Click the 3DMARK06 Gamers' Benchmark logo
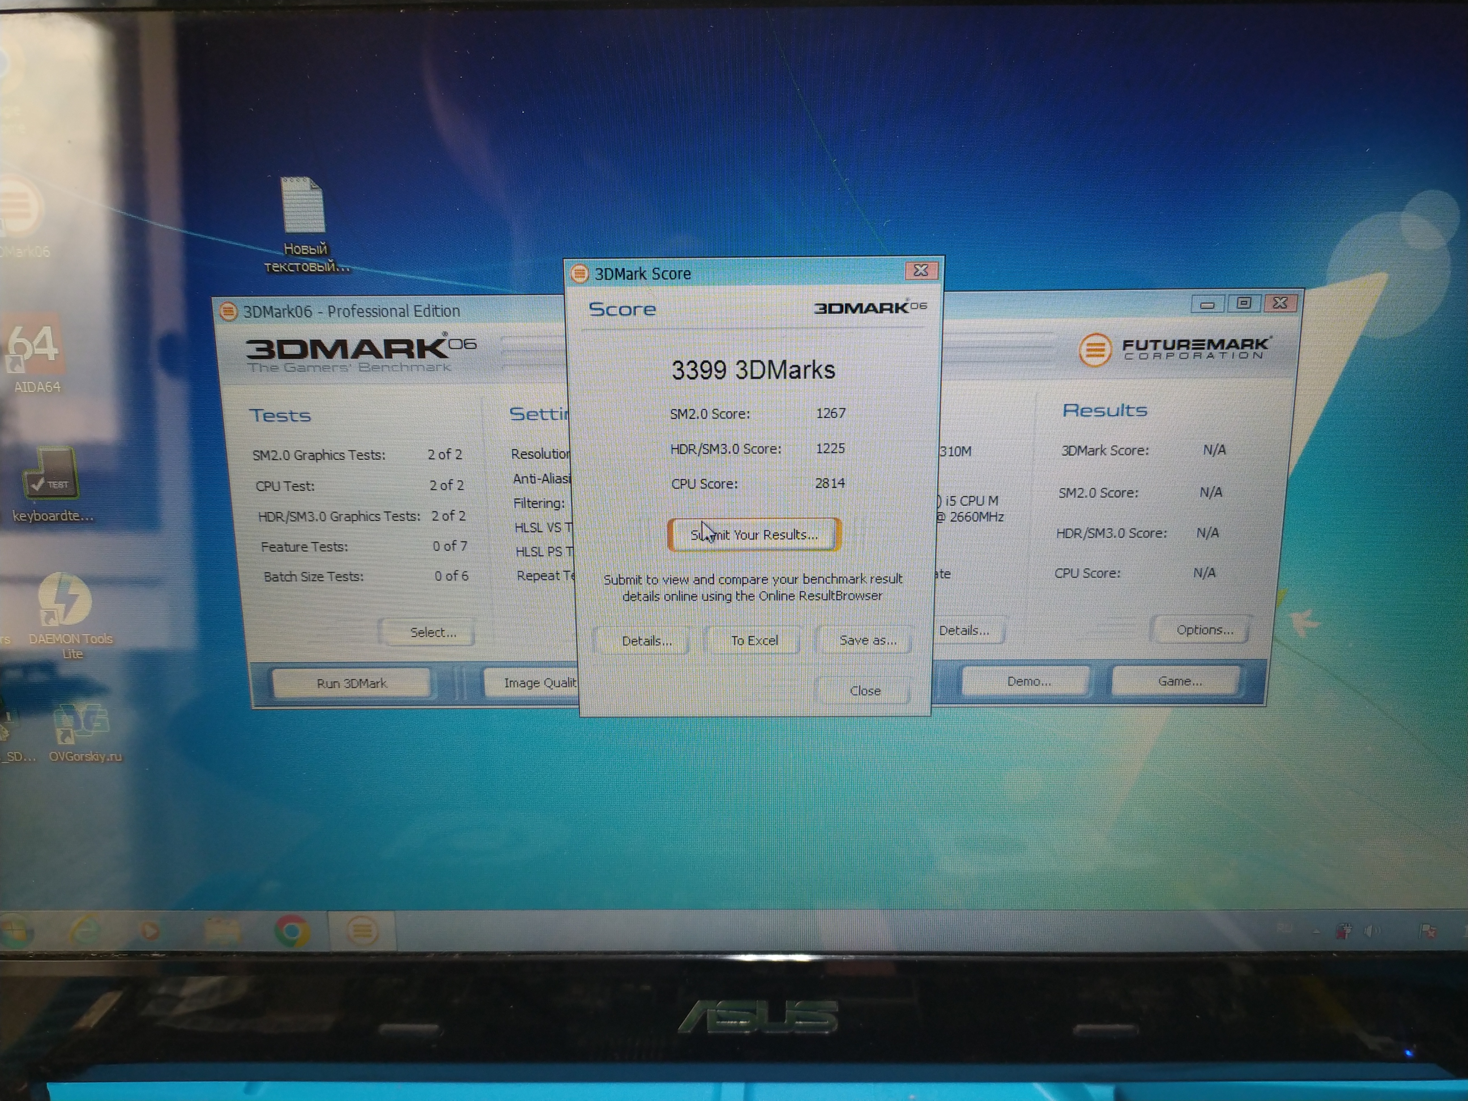 point(360,355)
